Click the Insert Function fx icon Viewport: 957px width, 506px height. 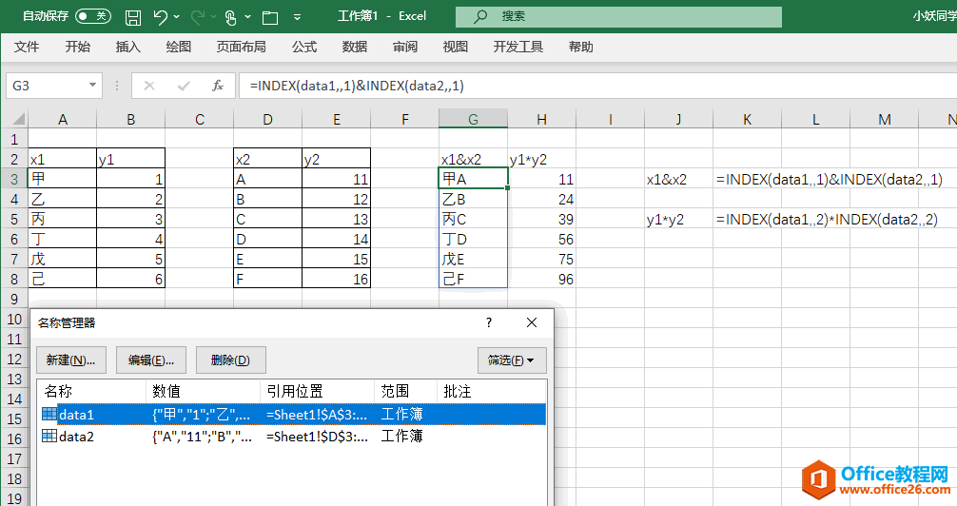point(218,86)
